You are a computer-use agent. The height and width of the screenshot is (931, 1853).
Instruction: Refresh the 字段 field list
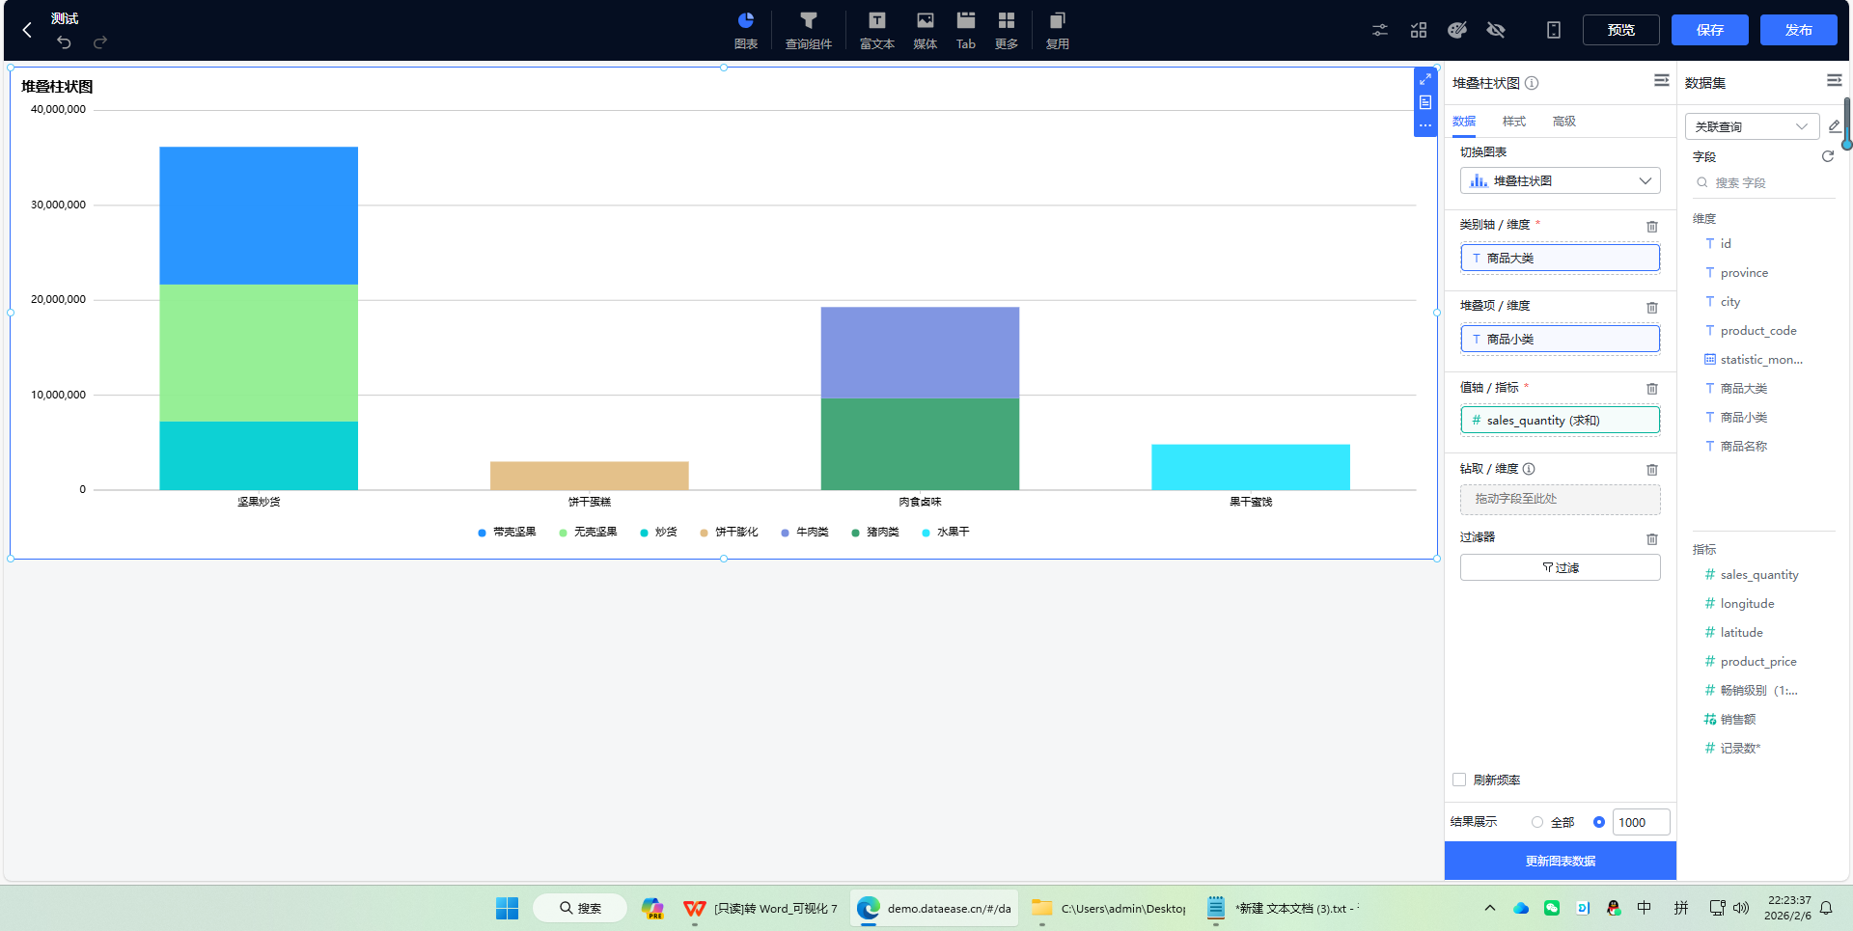tap(1827, 156)
